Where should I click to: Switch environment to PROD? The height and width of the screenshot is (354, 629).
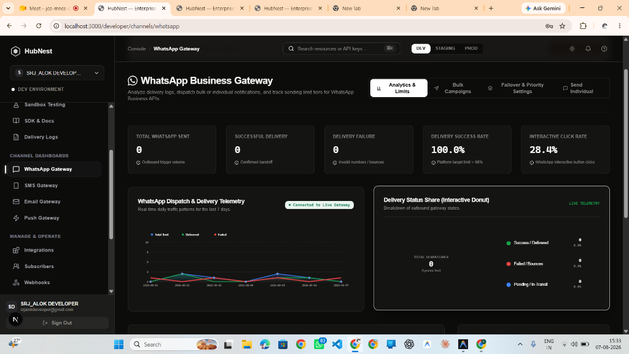tap(471, 48)
